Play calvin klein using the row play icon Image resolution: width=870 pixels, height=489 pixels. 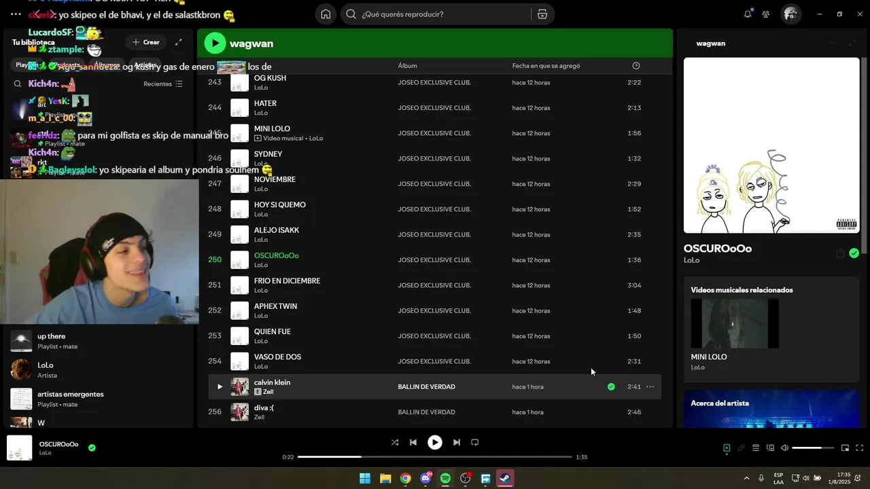point(220,386)
